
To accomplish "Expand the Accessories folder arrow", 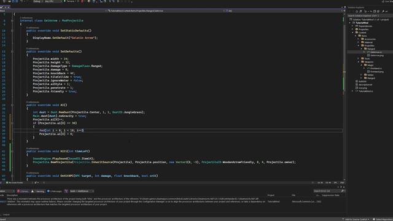I will 359,39.
